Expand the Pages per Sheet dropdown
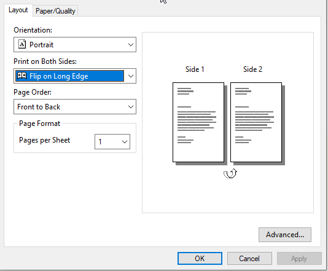This screenshot has width=328, height=271. coord(112,142)
